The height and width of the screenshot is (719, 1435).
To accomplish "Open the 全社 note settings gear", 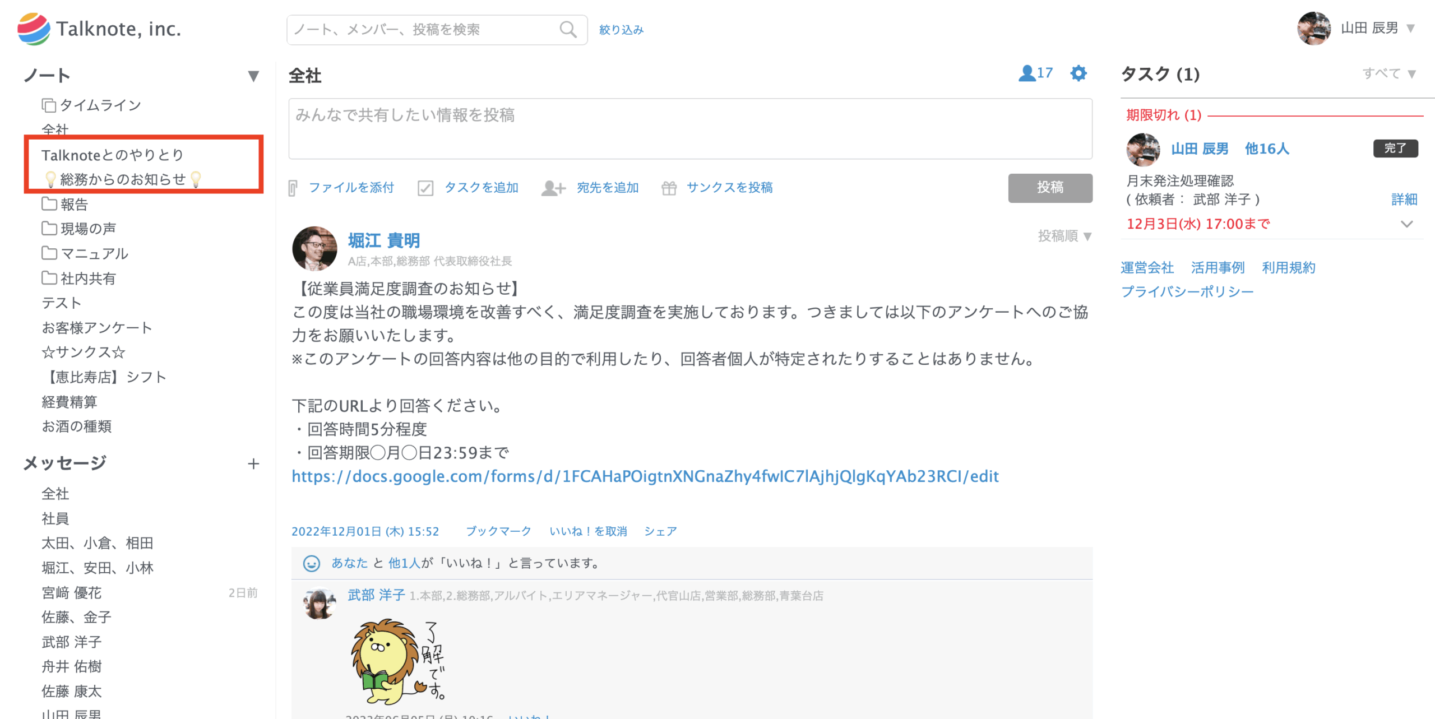I will click(1078, 73).
